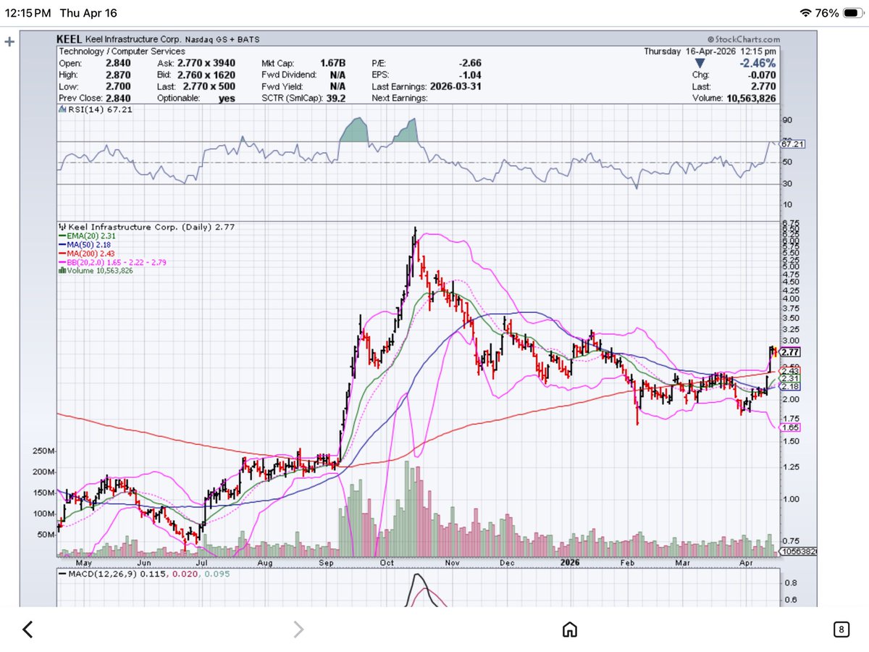869x652 pixels.
Task: Tap the forward arrow in bottom bar
Action: click(298, 629)
